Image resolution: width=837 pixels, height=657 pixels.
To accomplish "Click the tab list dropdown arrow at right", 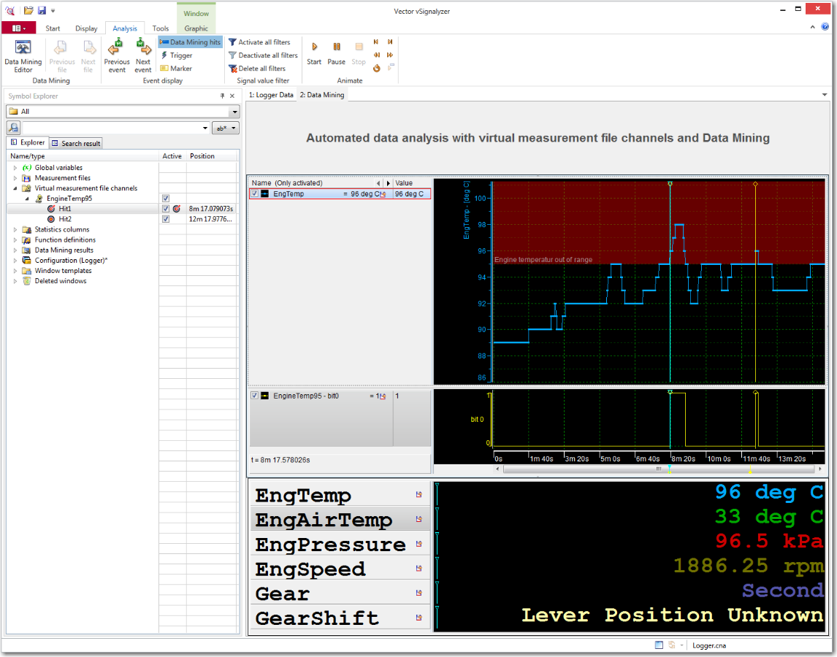I will (825, 95).
